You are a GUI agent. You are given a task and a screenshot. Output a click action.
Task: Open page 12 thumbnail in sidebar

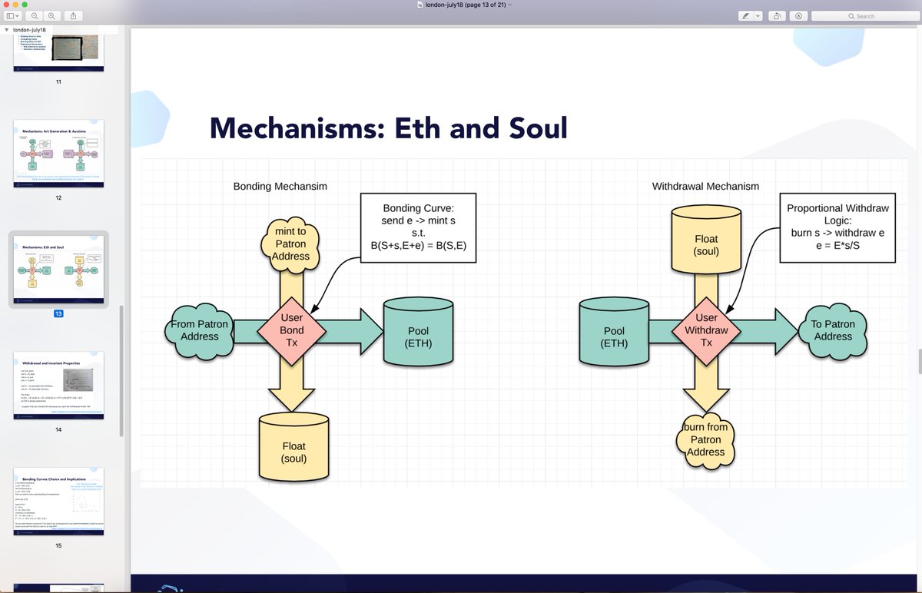(58, 154)
